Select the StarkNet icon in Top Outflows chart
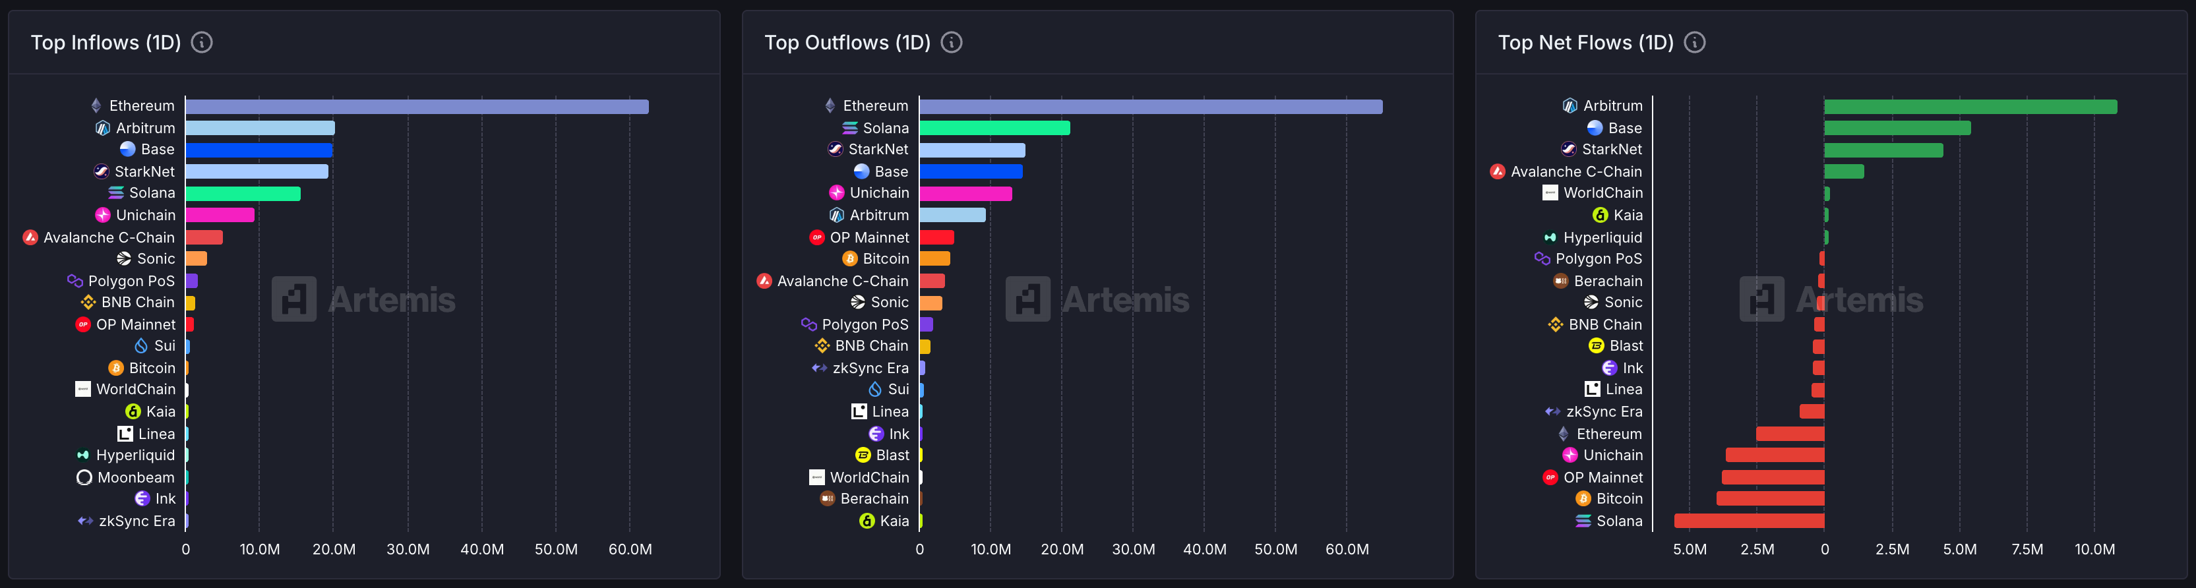The height and width of the screenshot is (588, 2196). tap(836, 149)
